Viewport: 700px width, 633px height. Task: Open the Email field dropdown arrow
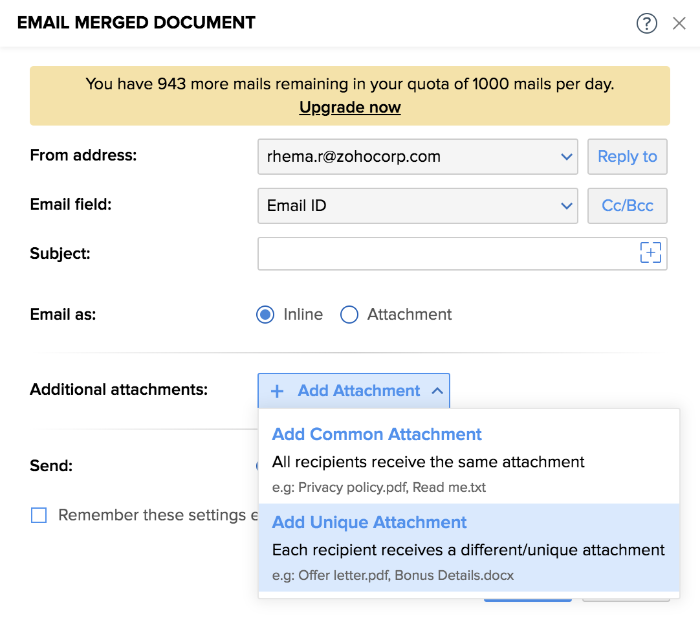click(x=566, y=206)
